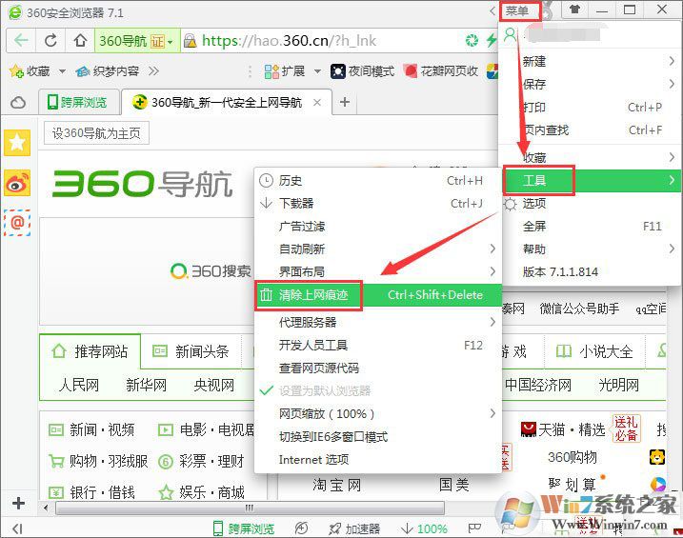Select the 推荐网站 page tab
This screenshot has height=538, width=683.
(x=90, y=350)
